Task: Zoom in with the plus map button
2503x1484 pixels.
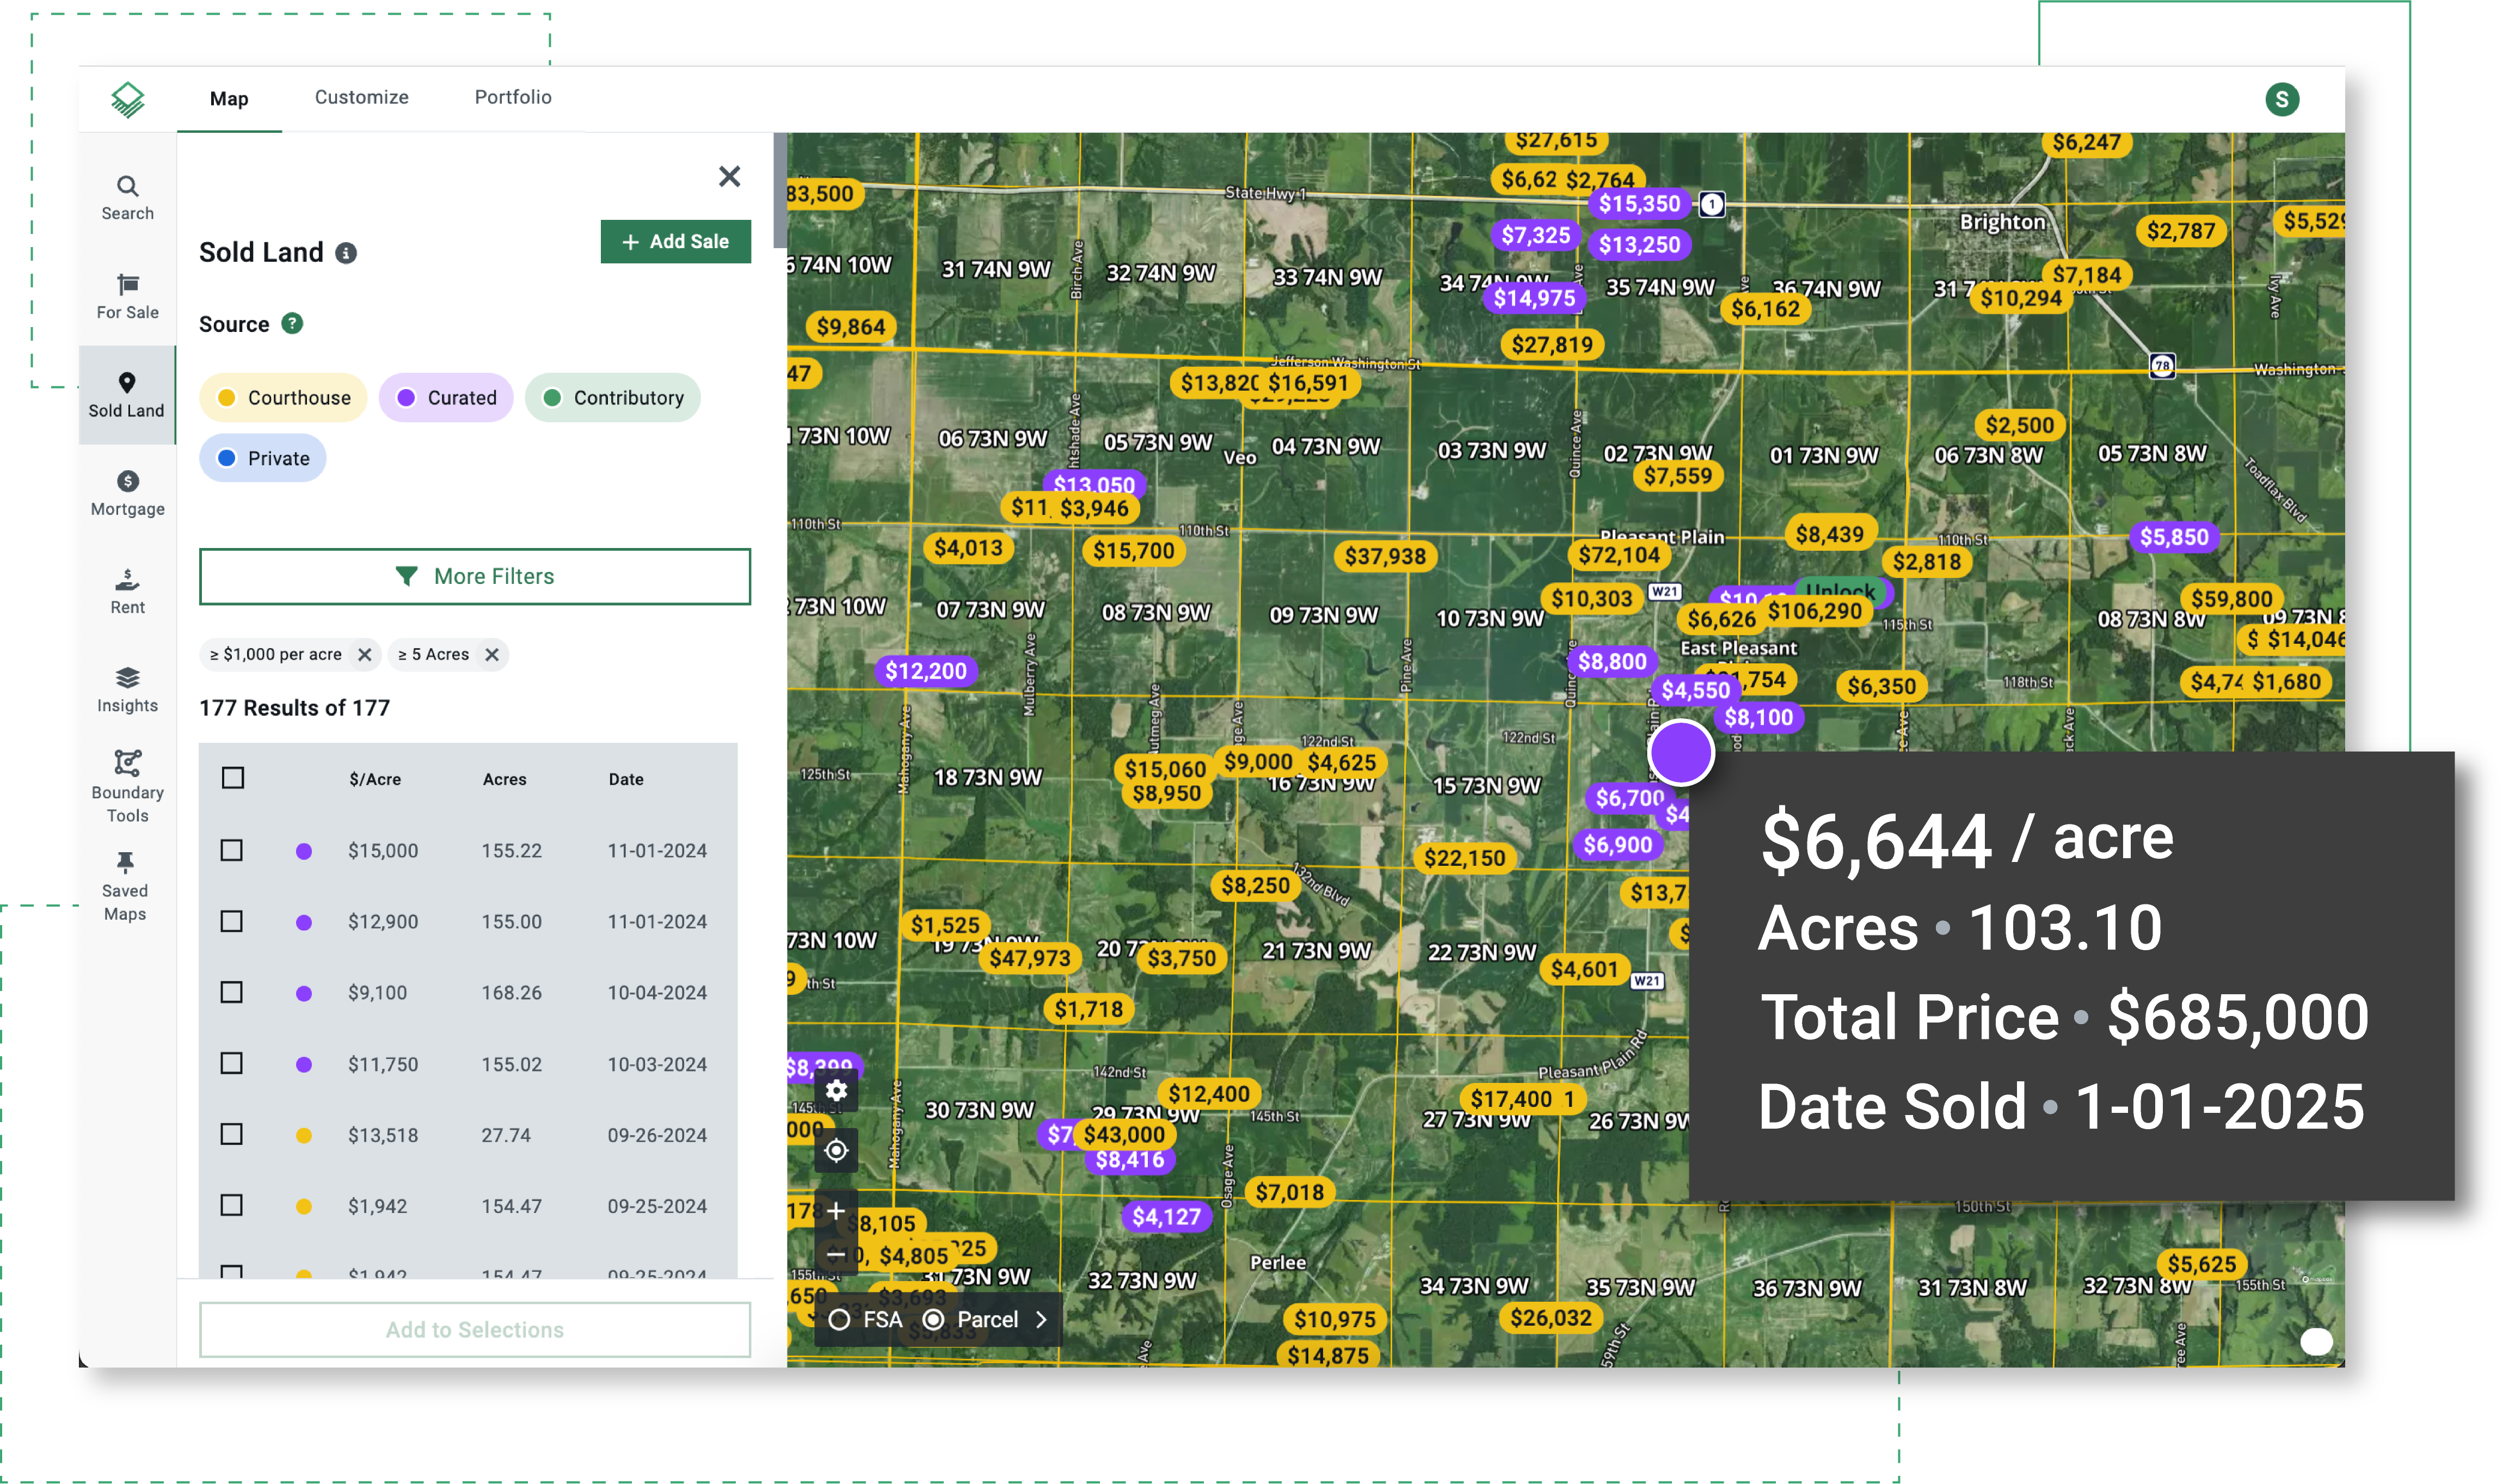Action: pos(836,1211)
